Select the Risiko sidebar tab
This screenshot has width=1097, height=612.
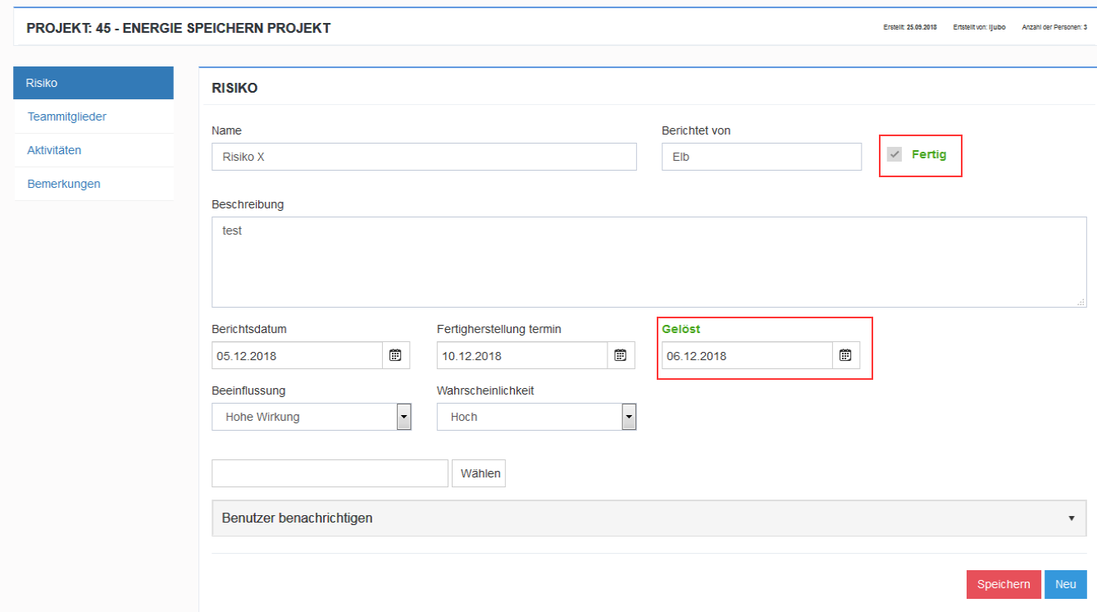(x=93, y=83)
